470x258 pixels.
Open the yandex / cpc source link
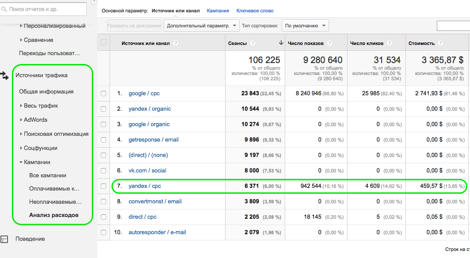coord(145,186)
